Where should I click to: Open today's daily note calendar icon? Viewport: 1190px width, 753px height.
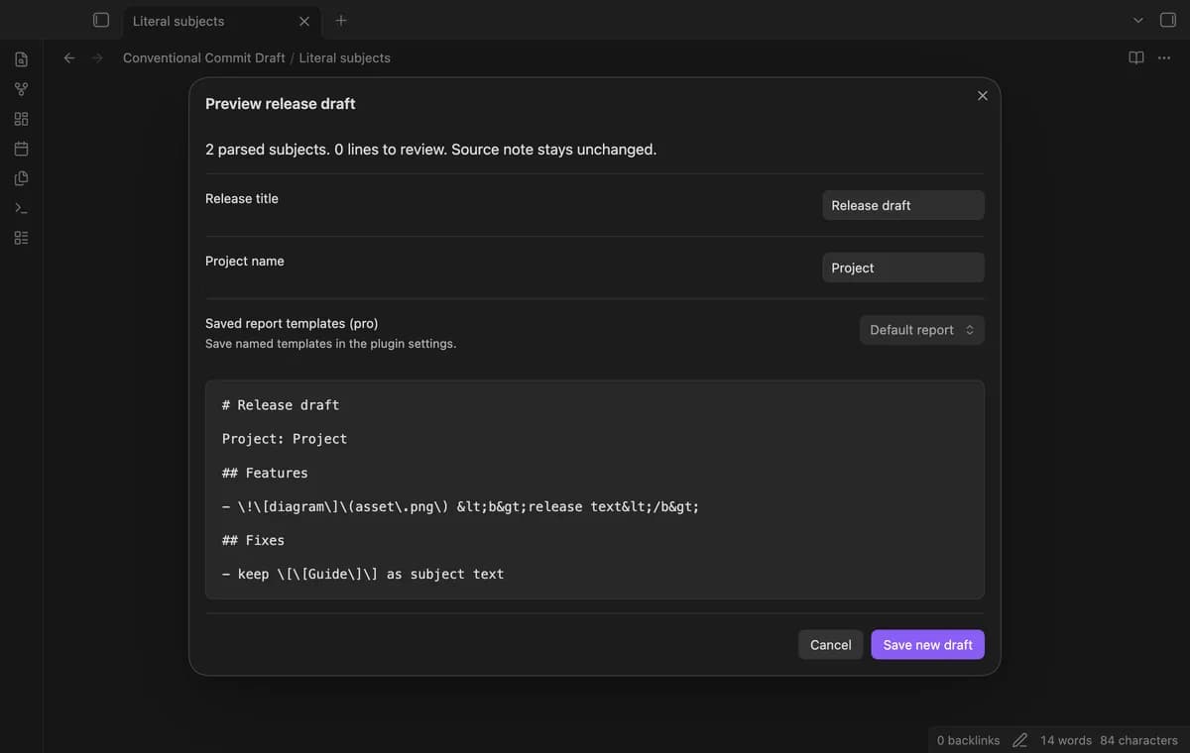point(21,149)
